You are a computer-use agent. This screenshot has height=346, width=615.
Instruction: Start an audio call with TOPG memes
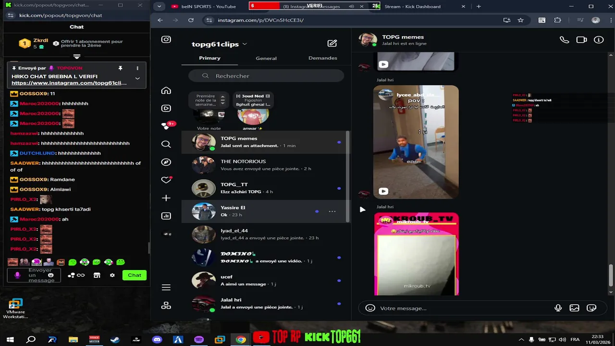(x=565, y=40)
